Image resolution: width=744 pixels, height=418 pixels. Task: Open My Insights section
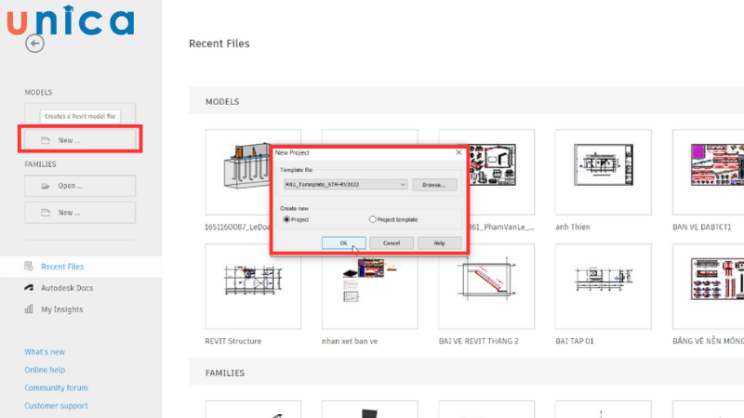(x=61, y=309)
